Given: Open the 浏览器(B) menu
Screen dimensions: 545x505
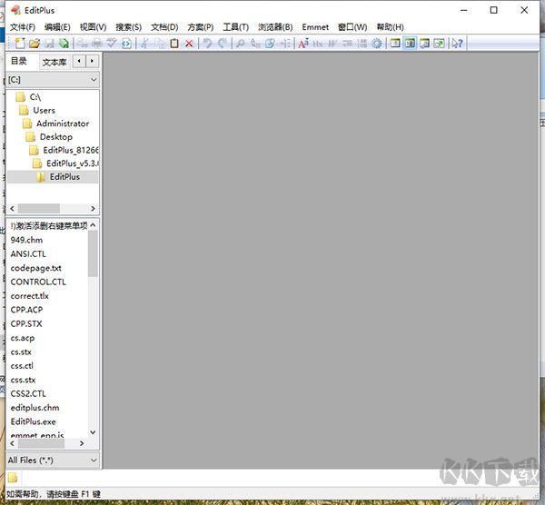Looking at the screenshot, I should pos(275,27).
